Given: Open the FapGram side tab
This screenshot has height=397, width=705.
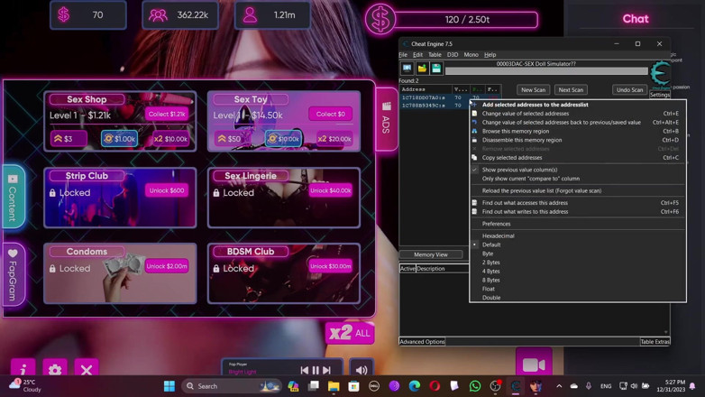Looking at the screenshot, I should (13, 275).
